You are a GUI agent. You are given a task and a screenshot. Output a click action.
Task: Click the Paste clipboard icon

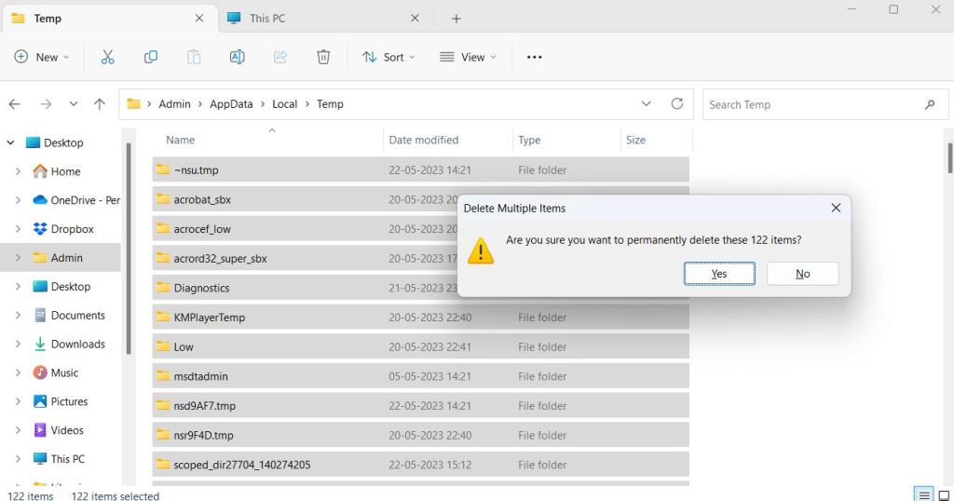[x=194, y=57]
